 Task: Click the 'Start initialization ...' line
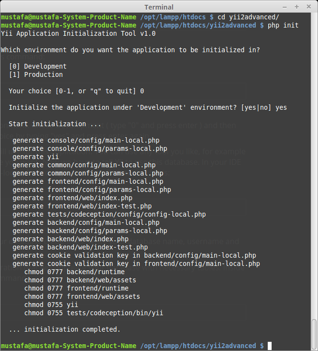55,124
